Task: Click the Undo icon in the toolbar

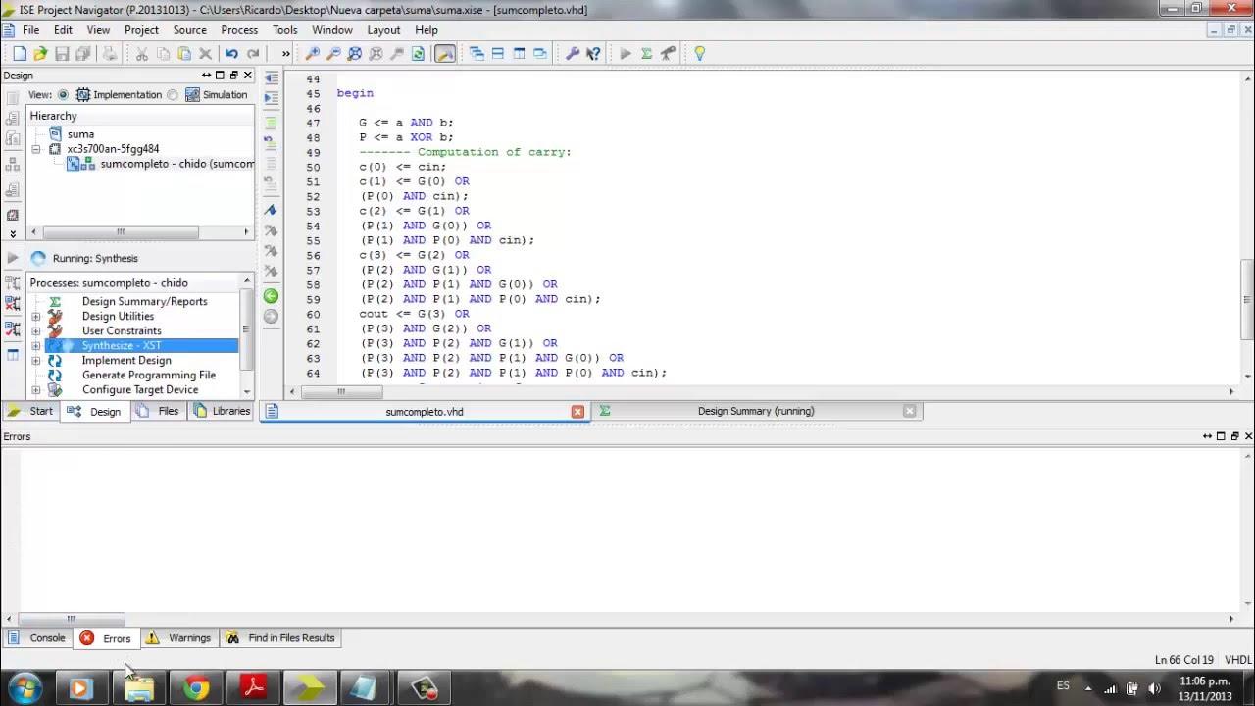Action: pyautogui.click(x=230, y=53)
